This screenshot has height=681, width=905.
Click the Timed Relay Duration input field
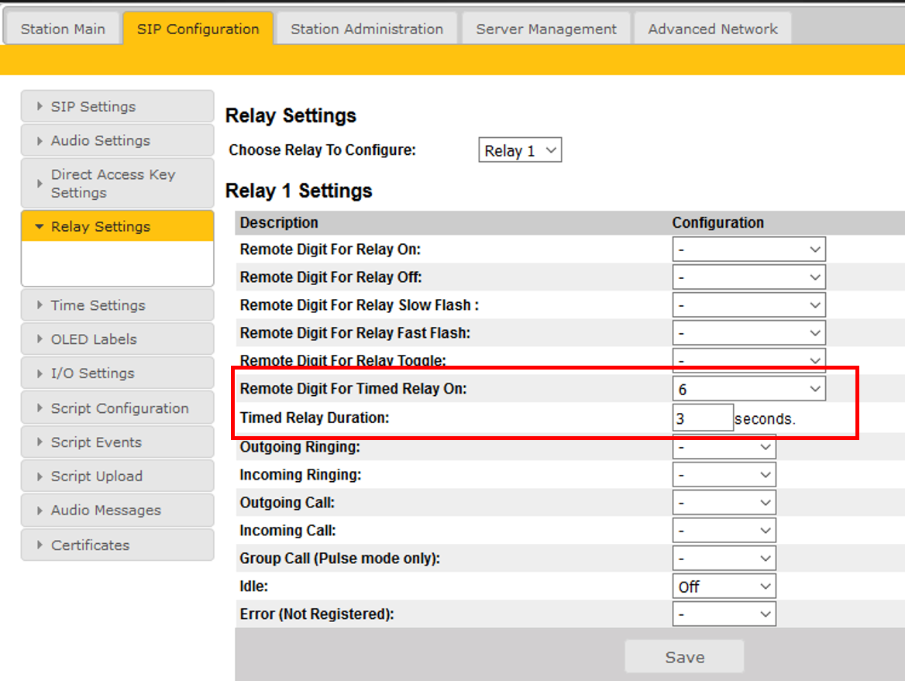point(702,418)
